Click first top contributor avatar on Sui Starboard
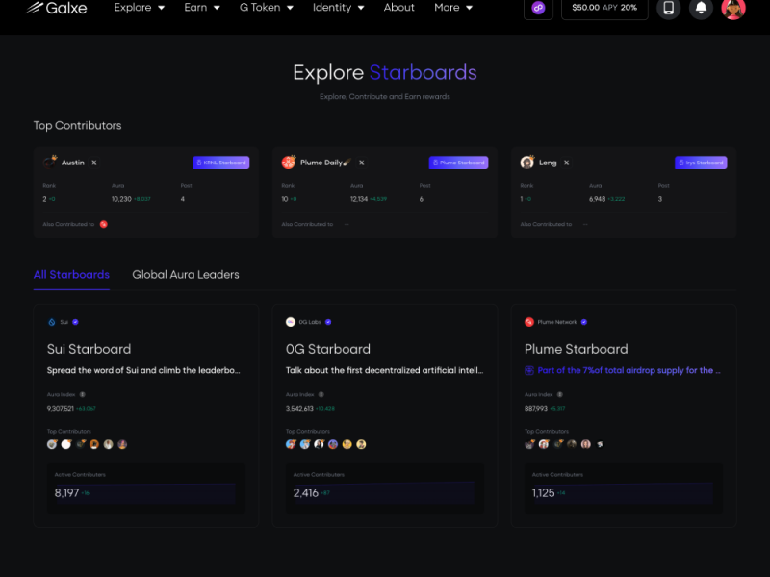 52,444
